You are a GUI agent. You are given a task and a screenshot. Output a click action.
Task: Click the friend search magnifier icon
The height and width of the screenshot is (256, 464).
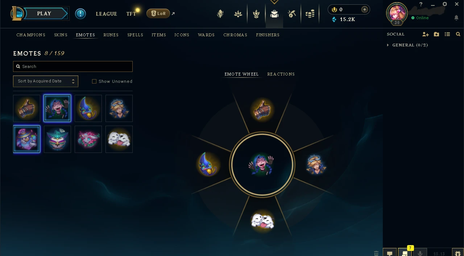(458, 34)
